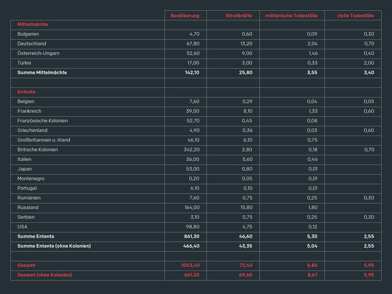392x294 pixels.
Task: Select Italien Streitkräfte value 5,60
Action: tap(247, 159)
